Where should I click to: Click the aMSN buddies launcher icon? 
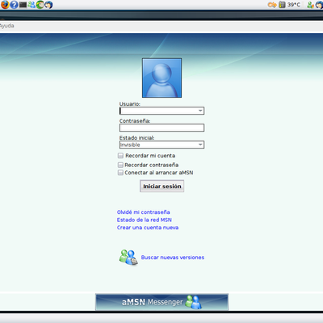coord(31,5)
